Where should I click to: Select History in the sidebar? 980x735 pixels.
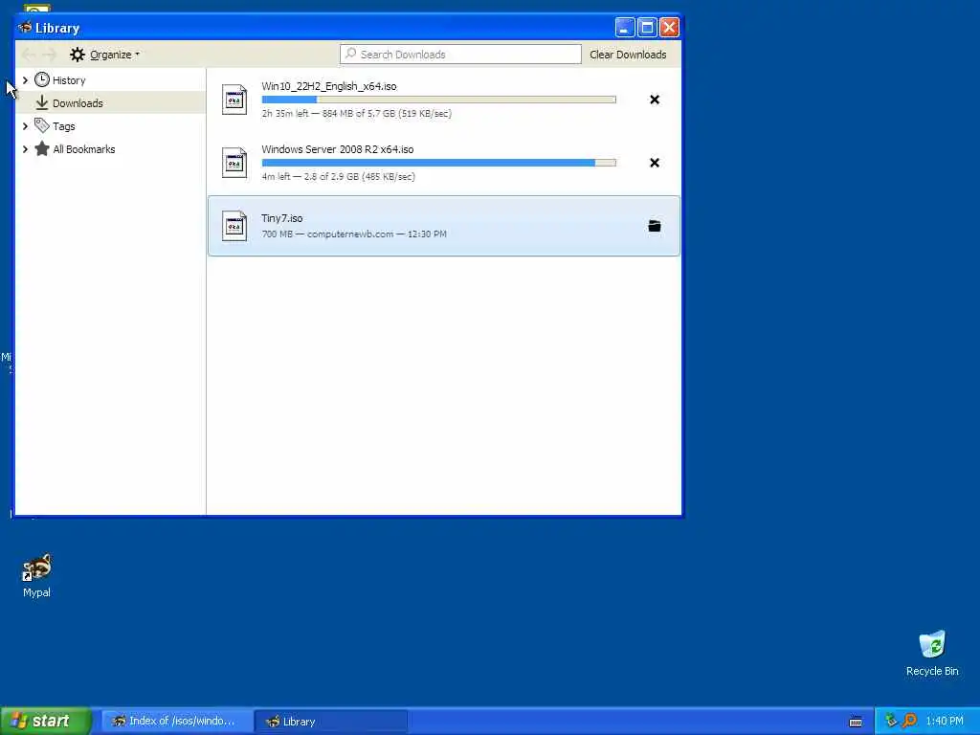[x=69, y=80]
